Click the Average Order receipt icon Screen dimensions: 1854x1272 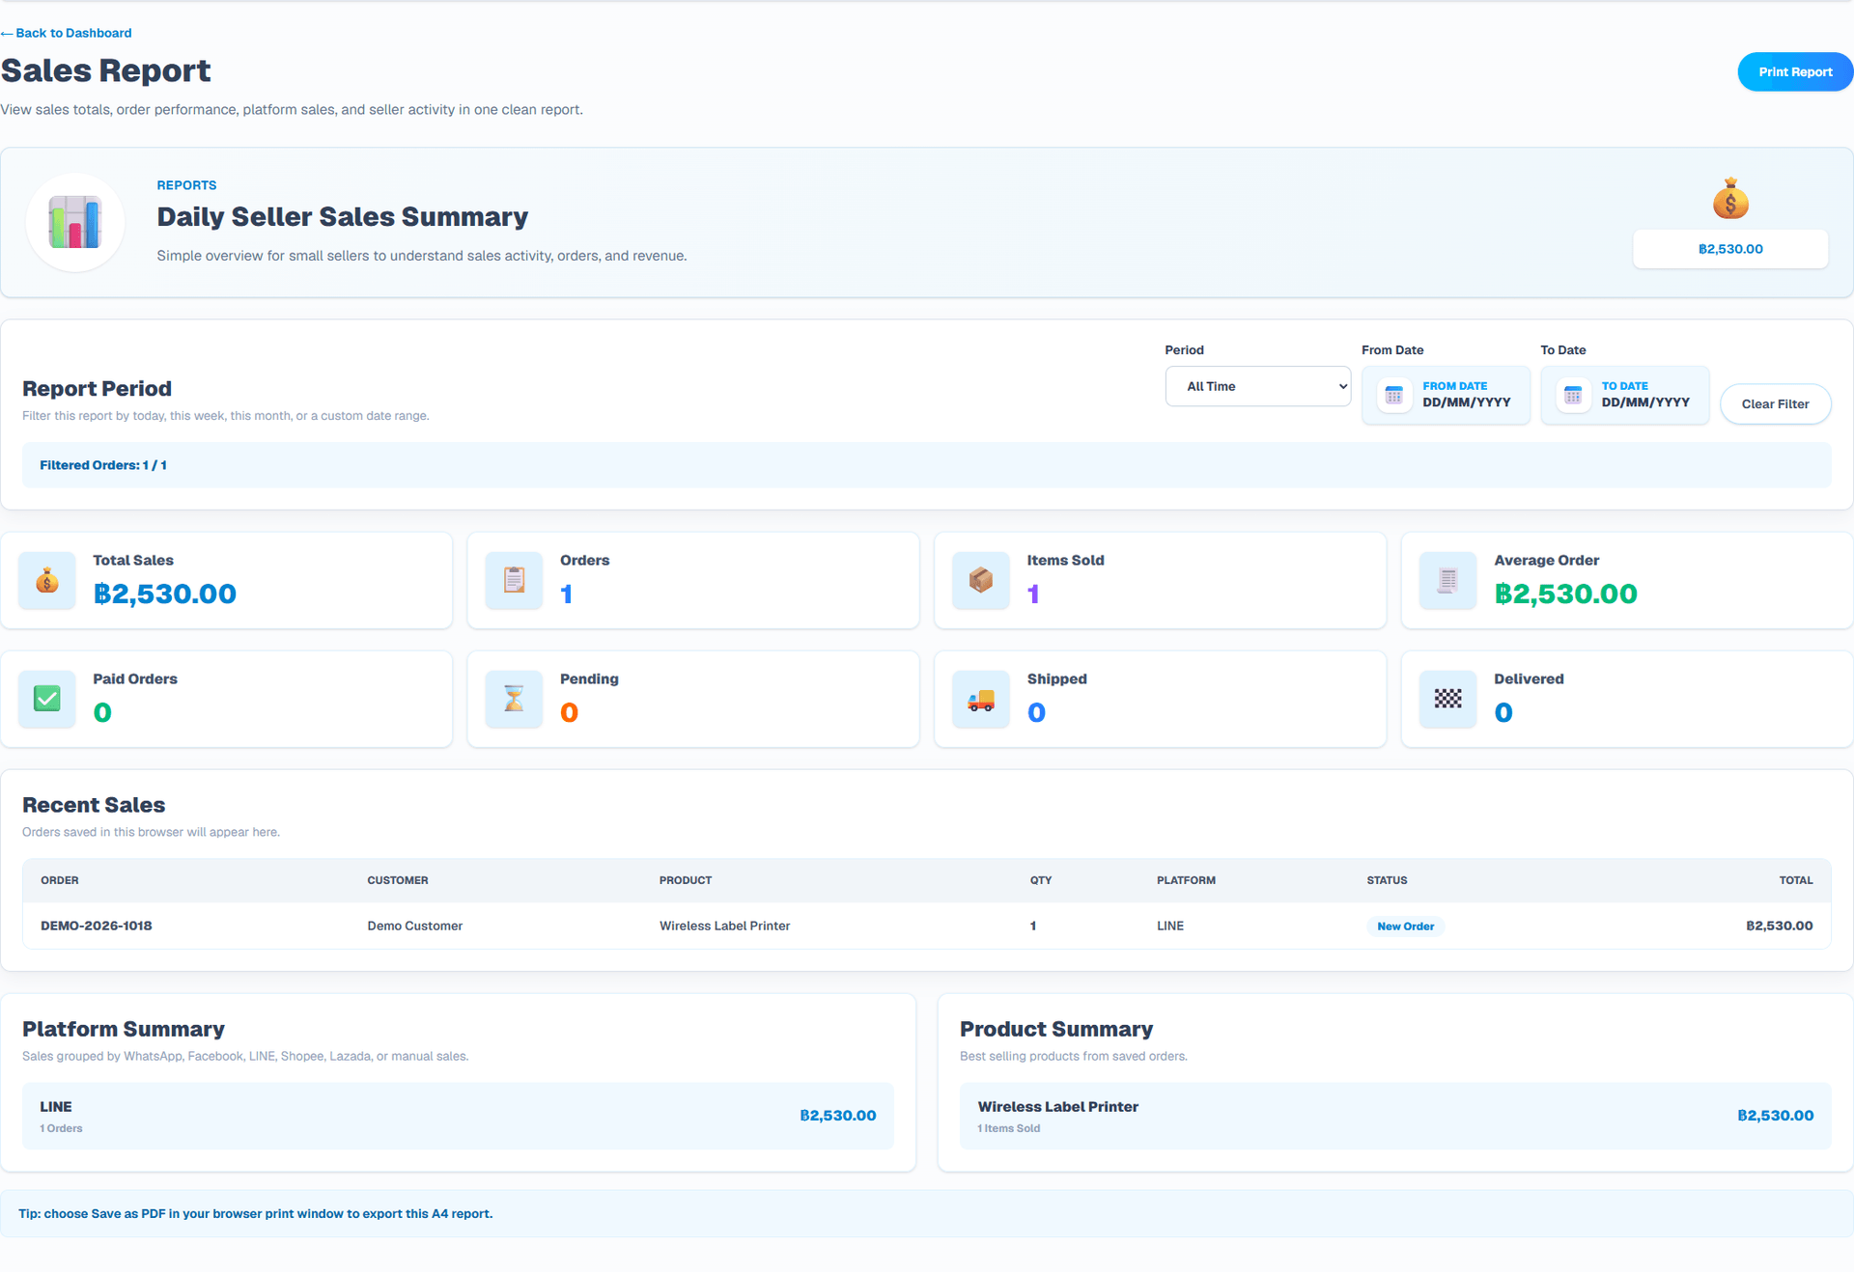[1447, 580]
